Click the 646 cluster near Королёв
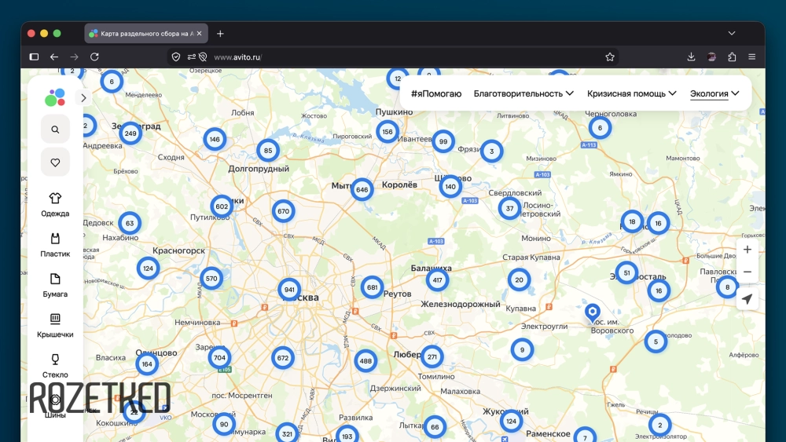Viewport: 786px width, 442px height. click(362, 190)
